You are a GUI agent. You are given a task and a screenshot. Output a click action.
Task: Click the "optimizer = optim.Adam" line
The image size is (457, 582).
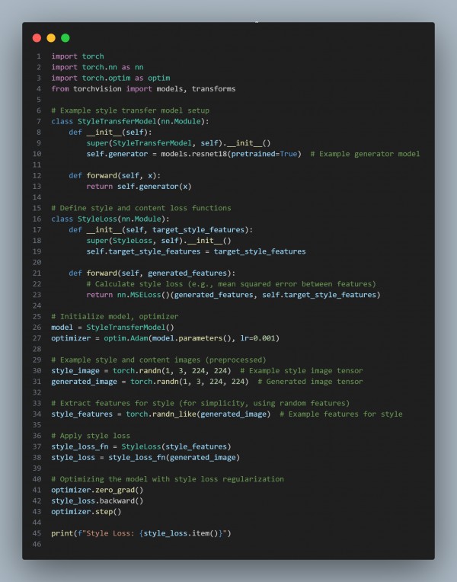point(165,338)
